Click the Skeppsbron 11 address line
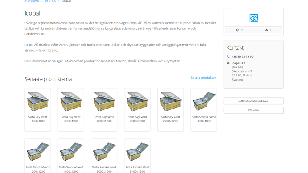The width and height of the screenshot is (308, 173). point(242,71)
